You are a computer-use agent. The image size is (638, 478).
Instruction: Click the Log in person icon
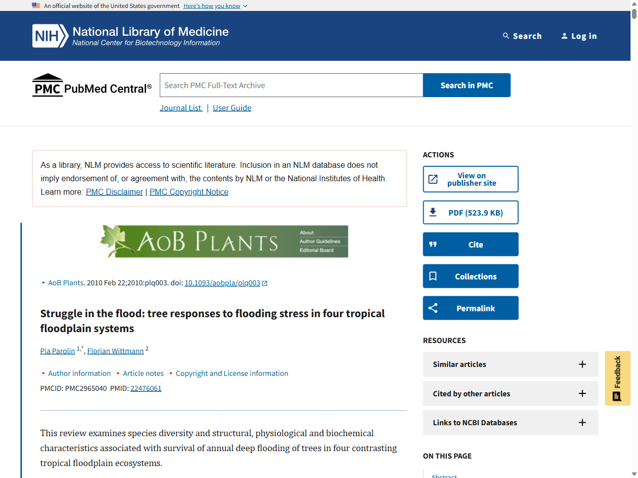(x=565, y=35)
